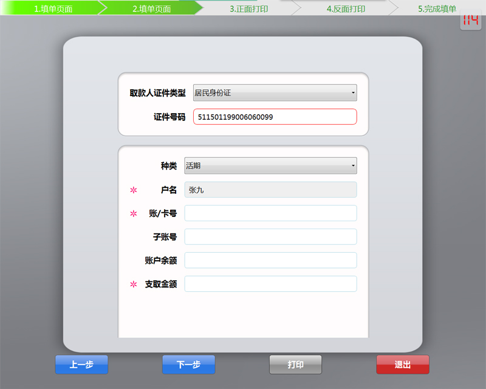Select the 支取金额 withdrawal amount field
This screenshot has height=389, width=486.
[270, 283]
